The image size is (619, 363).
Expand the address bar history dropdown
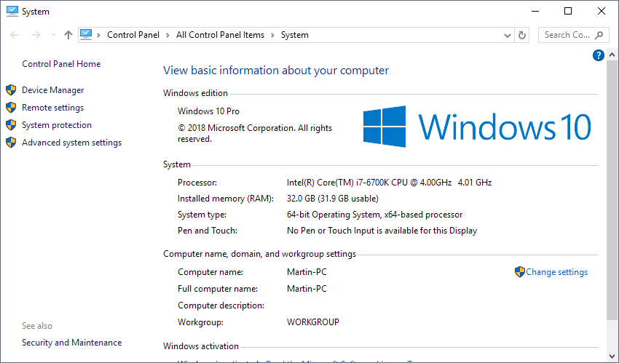[x=508, y=36]
